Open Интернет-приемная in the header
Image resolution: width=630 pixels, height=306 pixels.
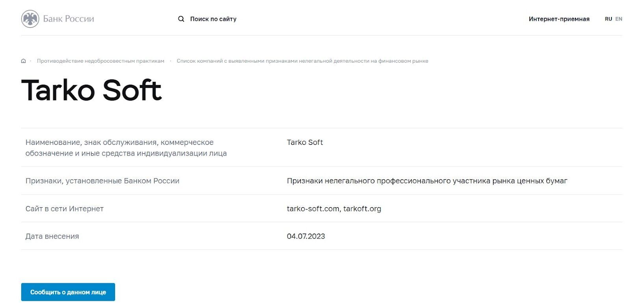(559, 19)
